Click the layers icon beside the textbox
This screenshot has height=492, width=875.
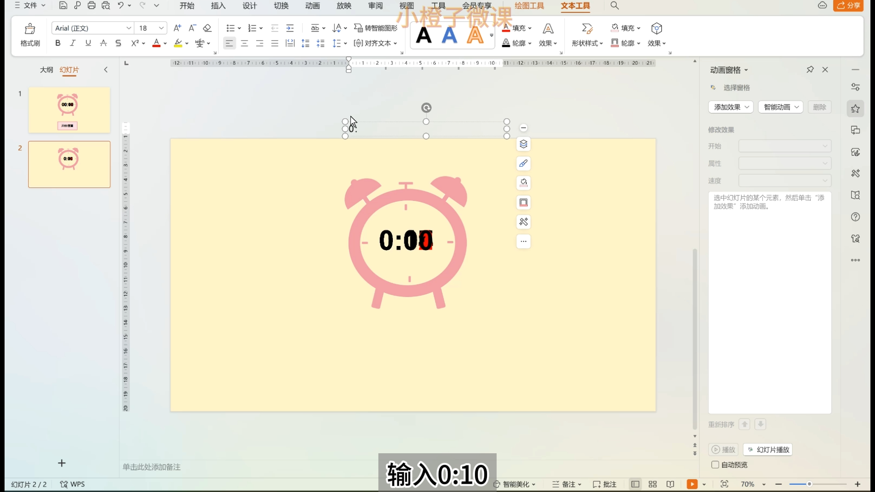(x=523, y=144)
